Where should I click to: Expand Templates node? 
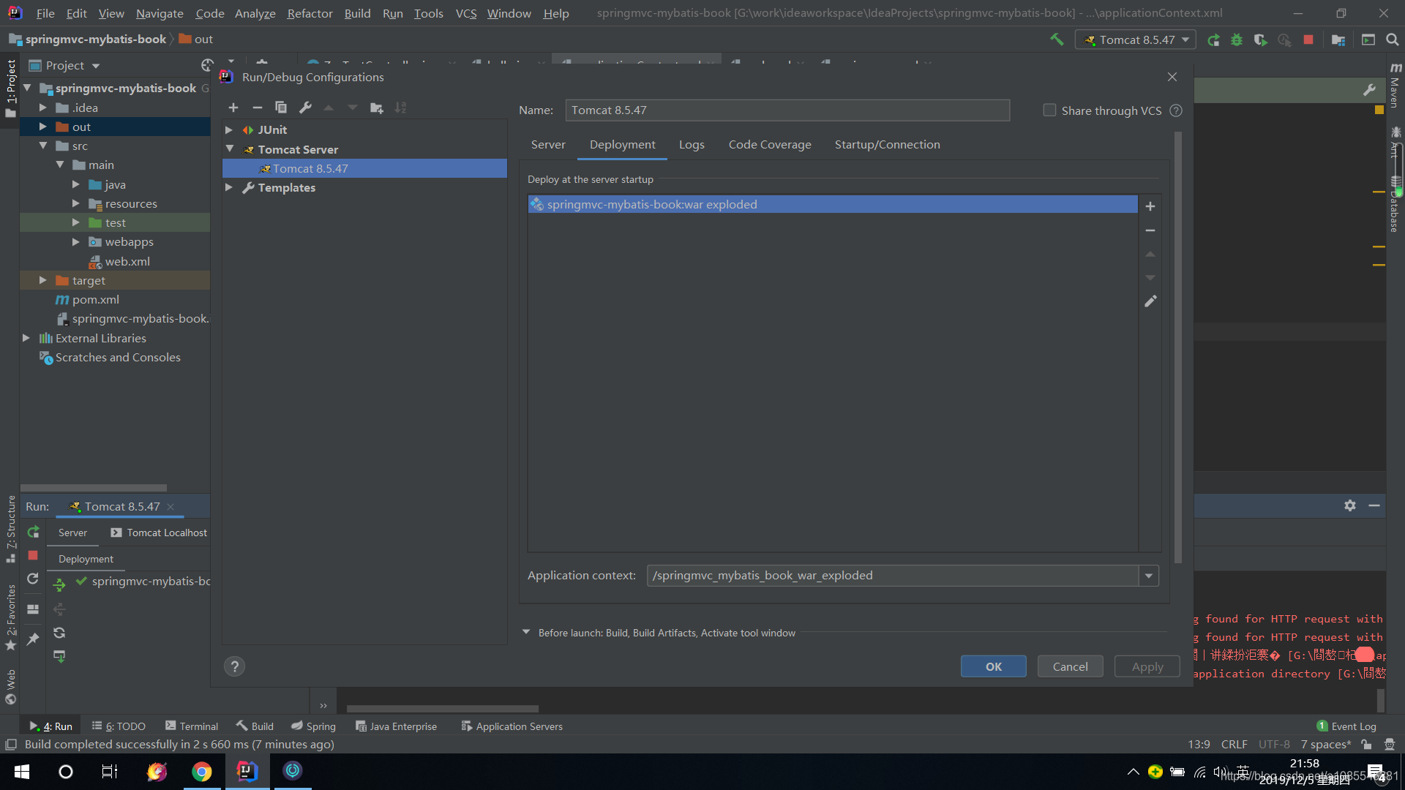[x=229, y=187]
